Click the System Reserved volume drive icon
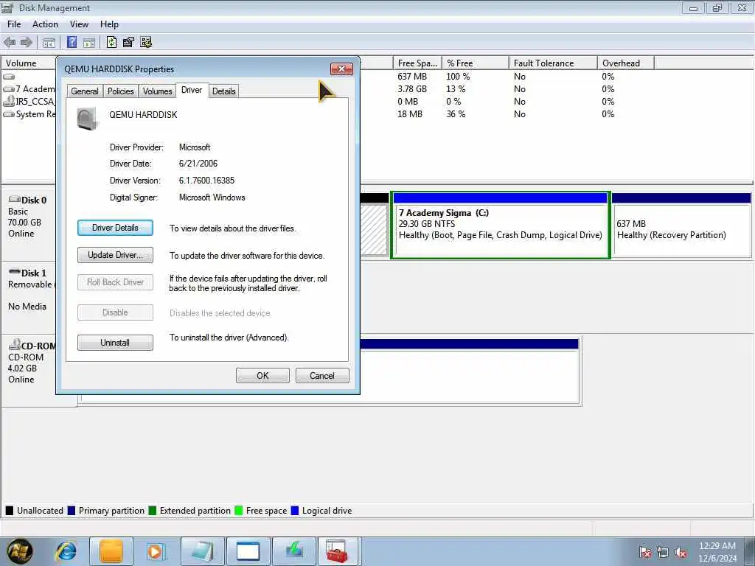The image size is (755, 566). [x=9, y=114]
